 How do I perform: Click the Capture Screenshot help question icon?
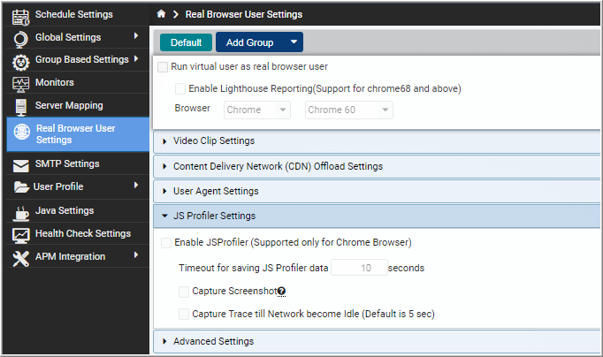pos(281,292)
